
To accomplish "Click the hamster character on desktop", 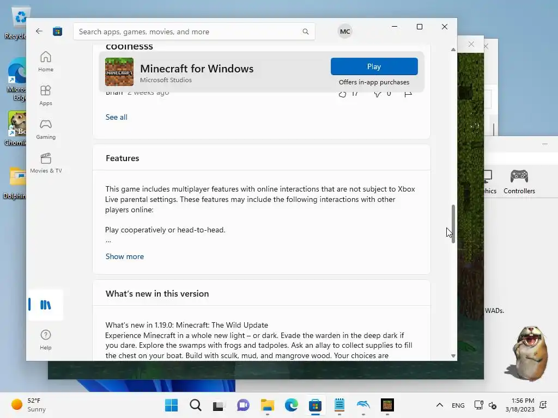I will click(x=529, y=353).
